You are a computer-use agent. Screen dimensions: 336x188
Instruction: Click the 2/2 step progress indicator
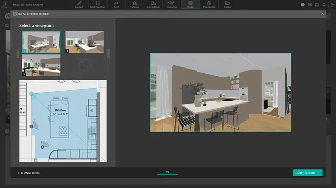coord(167,173)
